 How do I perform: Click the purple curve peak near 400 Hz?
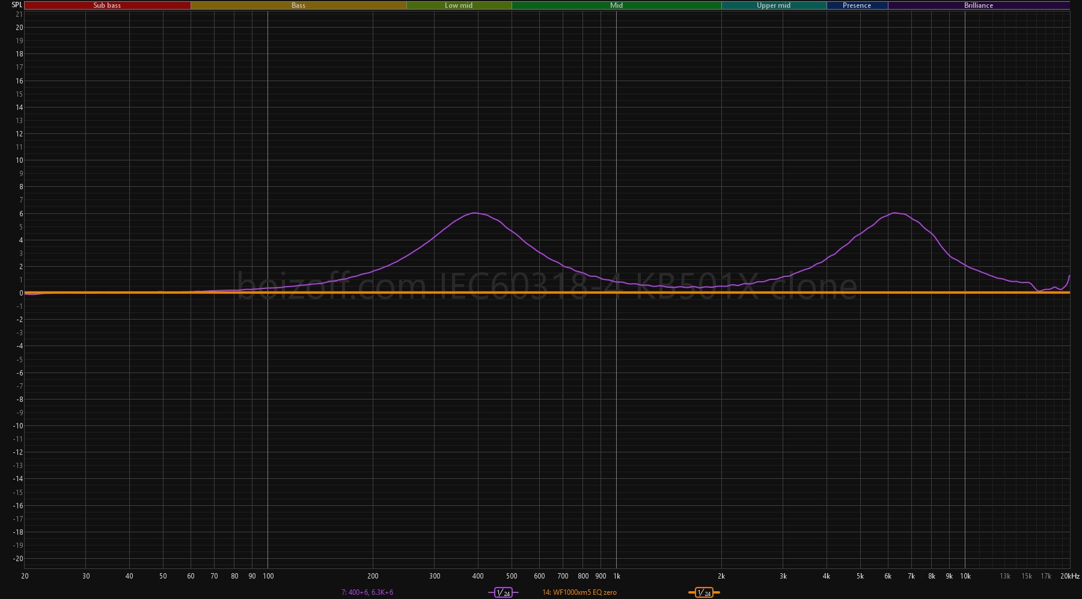(475, 213)
